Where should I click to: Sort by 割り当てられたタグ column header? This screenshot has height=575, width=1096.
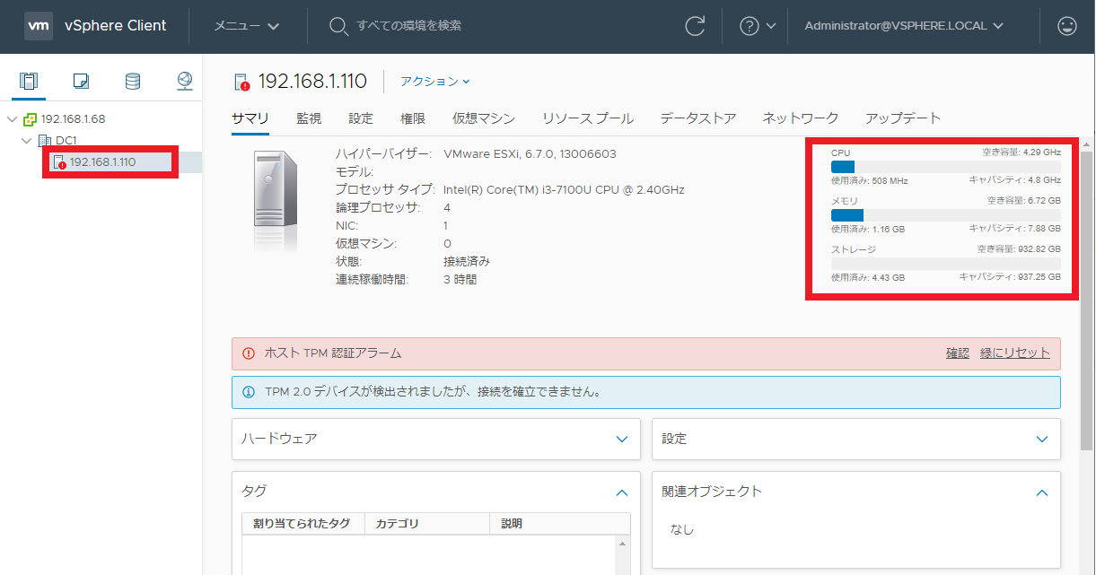coord(303,524)
